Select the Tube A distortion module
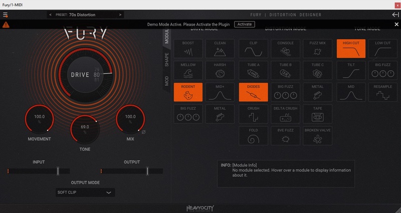The height and width of the screenshot is (213, 401). 254,70
